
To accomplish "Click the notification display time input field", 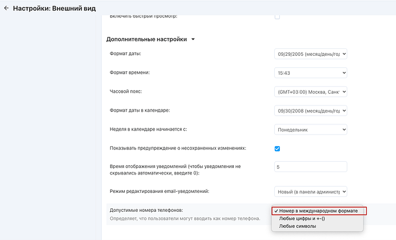I will point(310,167).
